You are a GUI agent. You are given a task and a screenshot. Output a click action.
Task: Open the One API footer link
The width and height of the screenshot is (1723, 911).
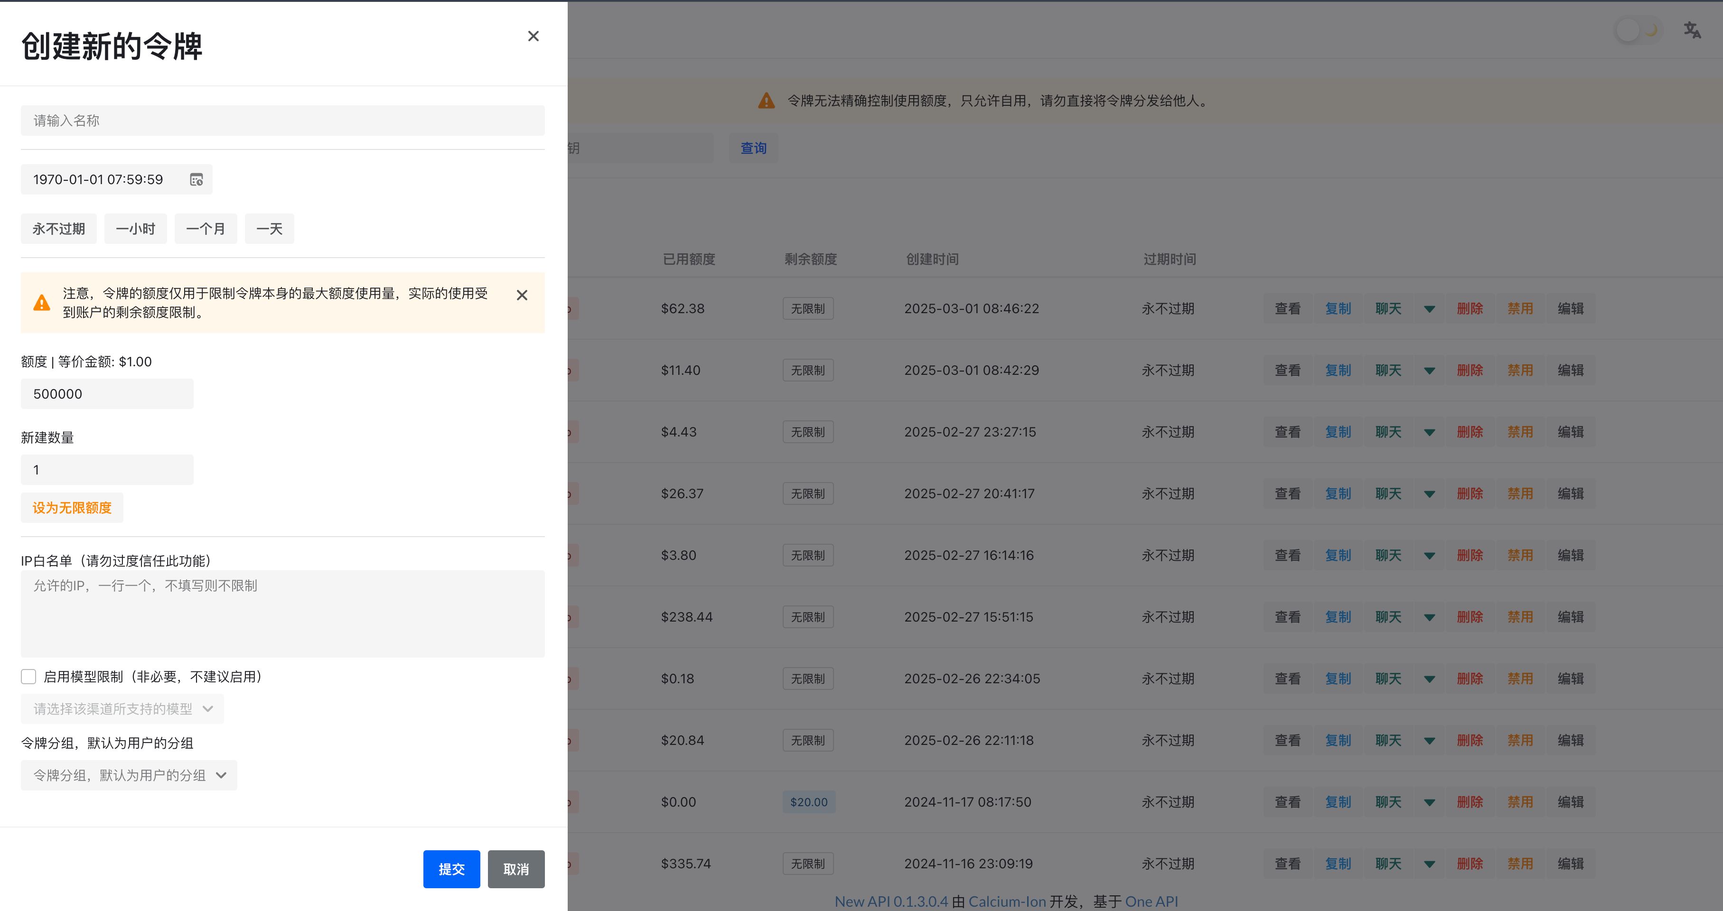click(x=1151, y=902)
